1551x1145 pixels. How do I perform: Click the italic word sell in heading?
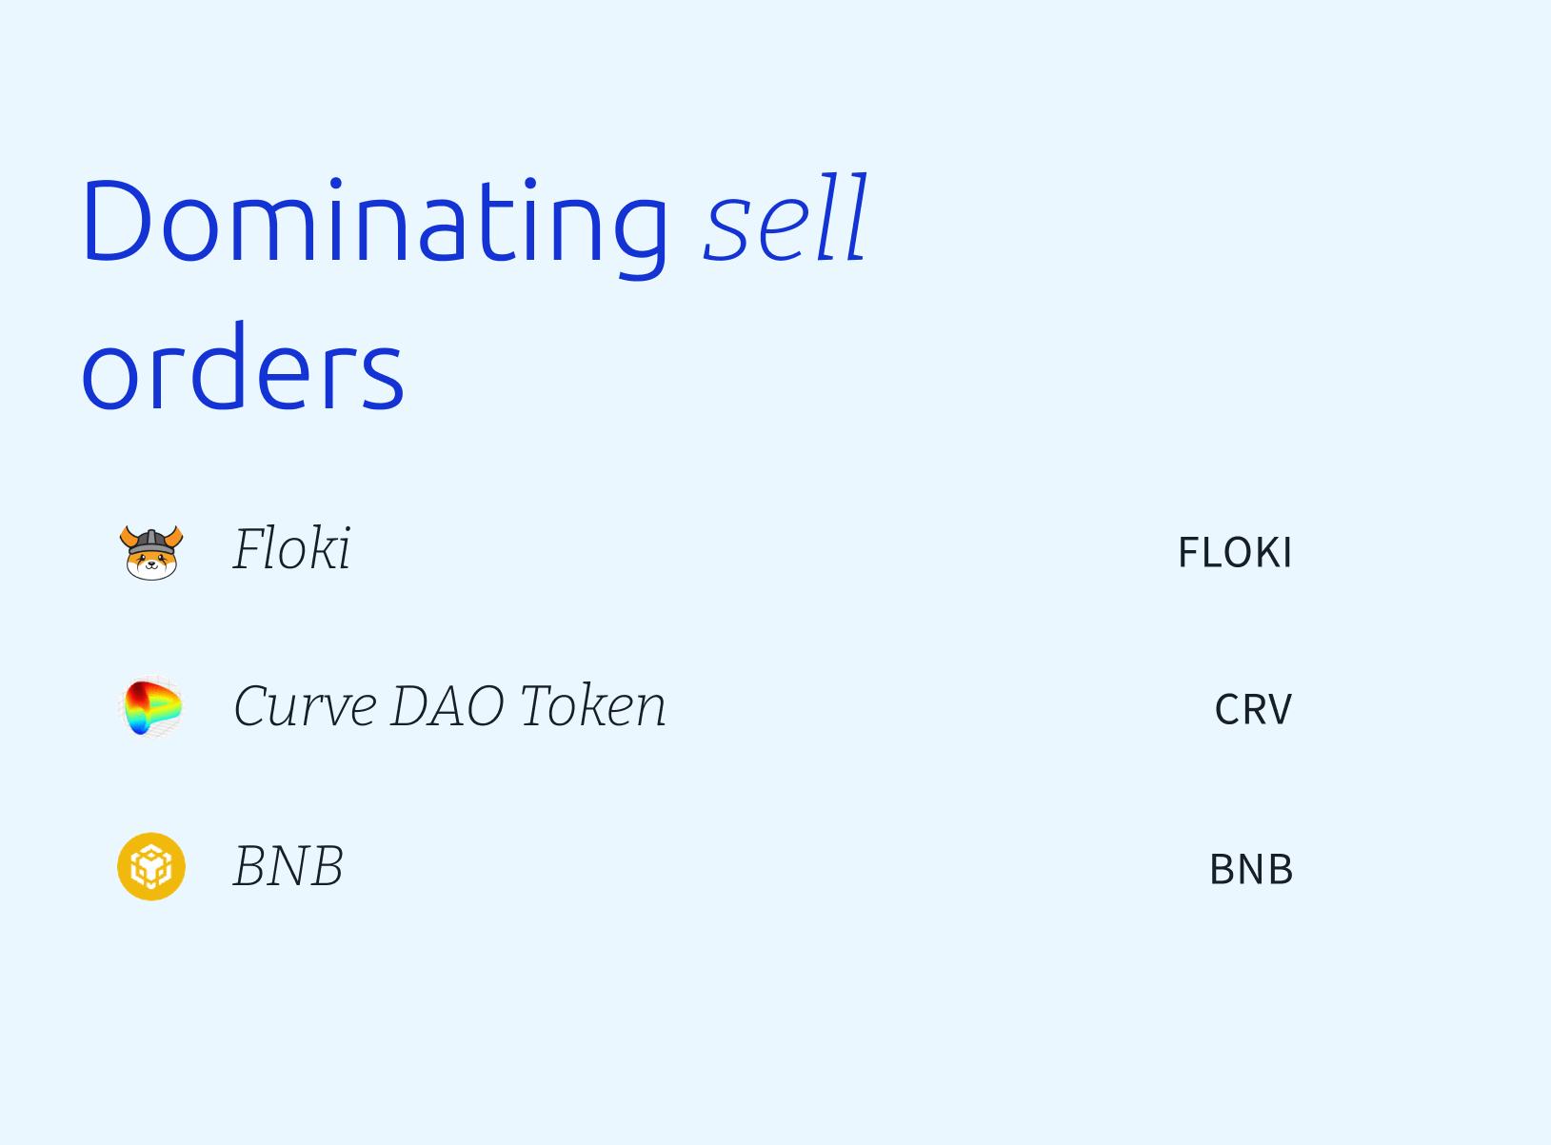pos(786,218)
